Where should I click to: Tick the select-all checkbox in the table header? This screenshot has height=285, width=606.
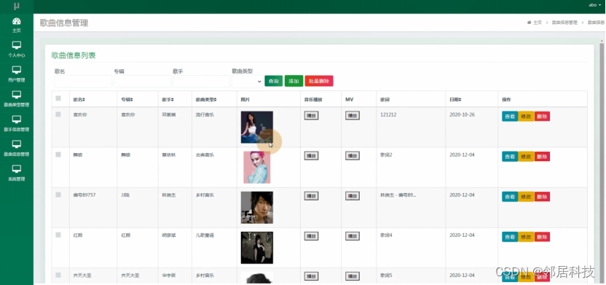pos(58,98)
